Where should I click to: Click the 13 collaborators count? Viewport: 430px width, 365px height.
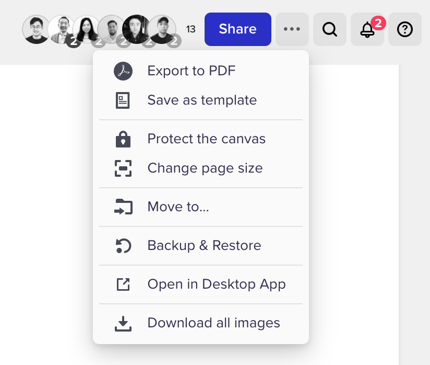[191, 29]
